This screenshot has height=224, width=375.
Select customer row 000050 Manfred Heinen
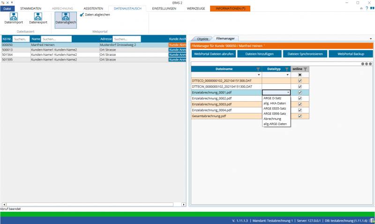pyautogui.click(x=94, y=45)
